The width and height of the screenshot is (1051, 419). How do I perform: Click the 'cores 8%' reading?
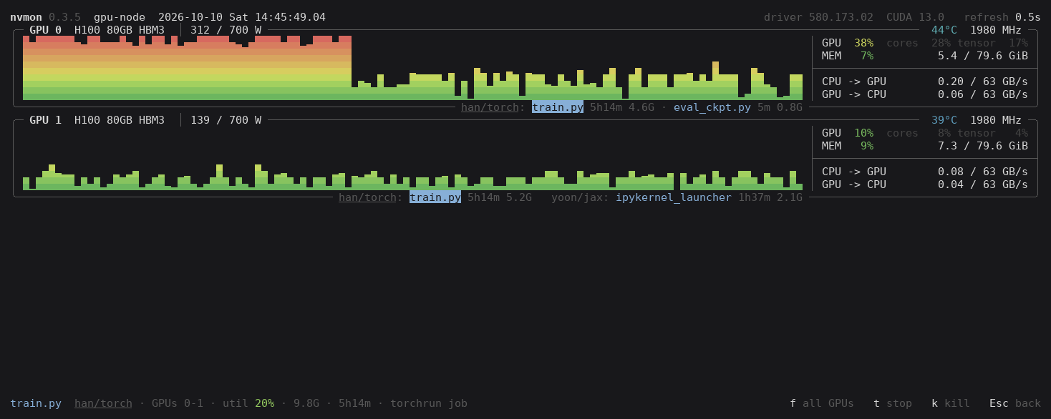click(x=919, y=133)
